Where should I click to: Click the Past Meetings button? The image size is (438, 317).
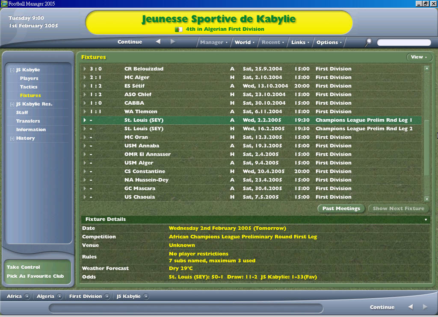click(341, 208)
